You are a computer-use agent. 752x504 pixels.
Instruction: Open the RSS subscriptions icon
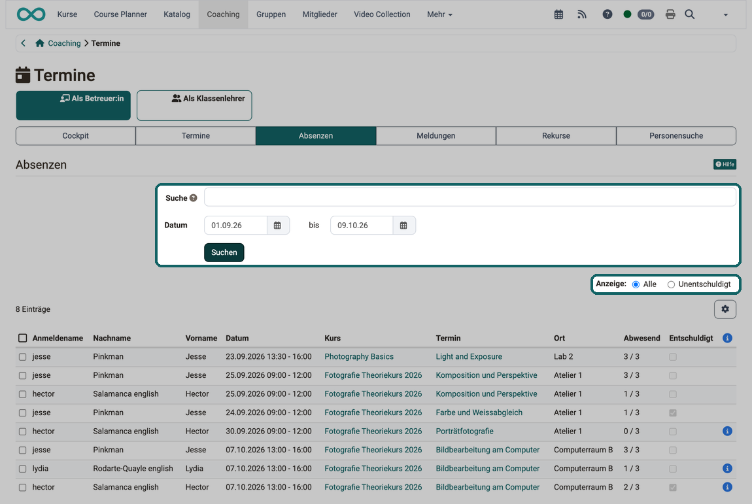[582, 14]
